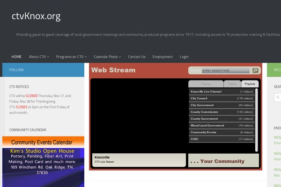Screen dimensions: 281x187
Task: Click the Web Stream search magnifier icon
Action: (255, 70)
